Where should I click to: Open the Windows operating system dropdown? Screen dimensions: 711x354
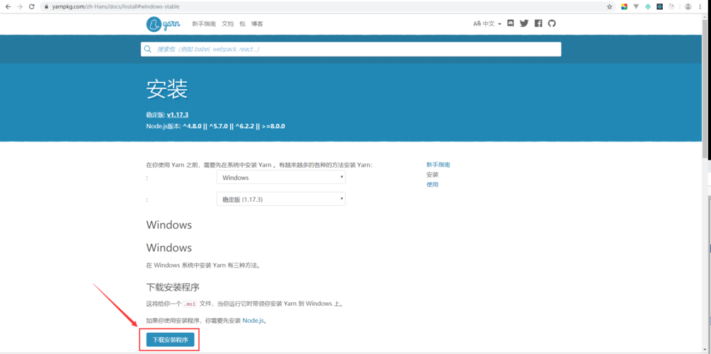(x=280, y=178)
